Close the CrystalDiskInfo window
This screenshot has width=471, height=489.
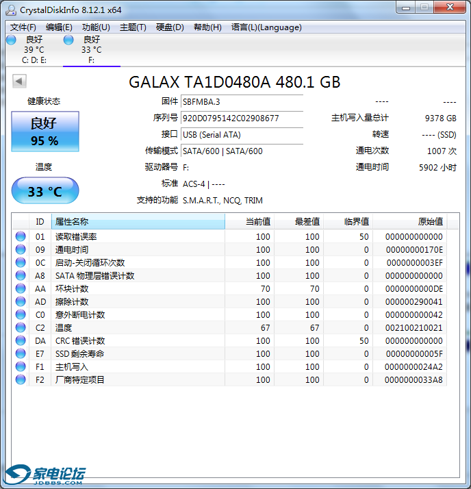pos(450,8)
